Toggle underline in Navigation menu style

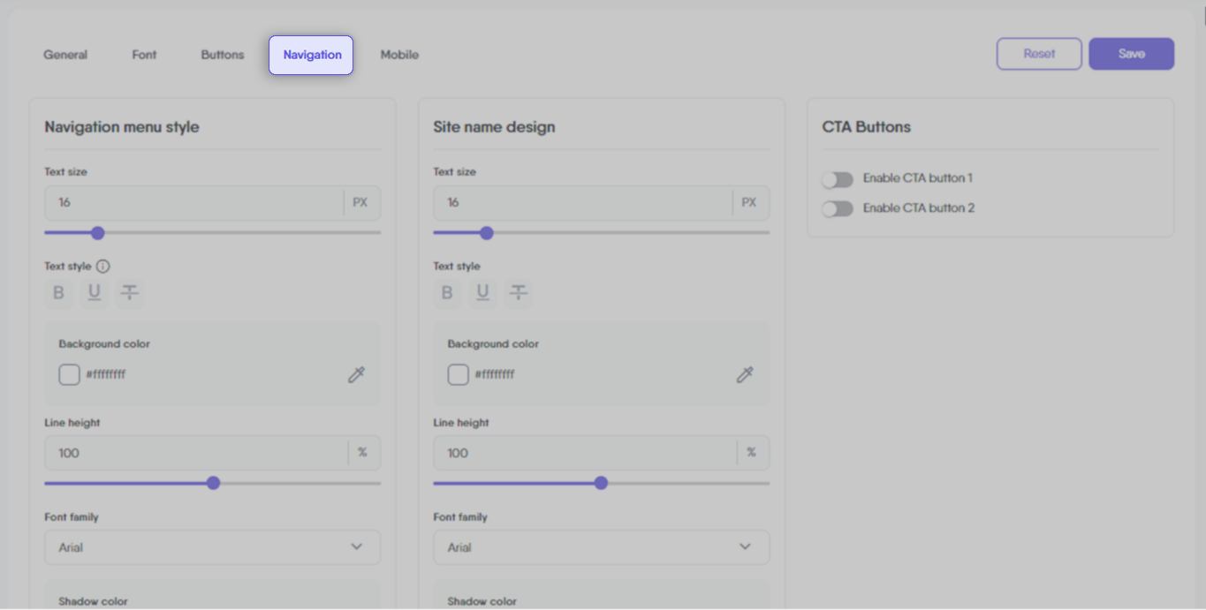[x=95, y=293]
